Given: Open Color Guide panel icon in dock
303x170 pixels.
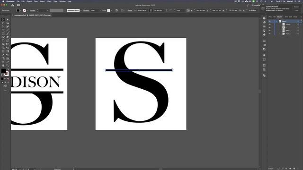Looking at the screenshot, I should (264, 22).
